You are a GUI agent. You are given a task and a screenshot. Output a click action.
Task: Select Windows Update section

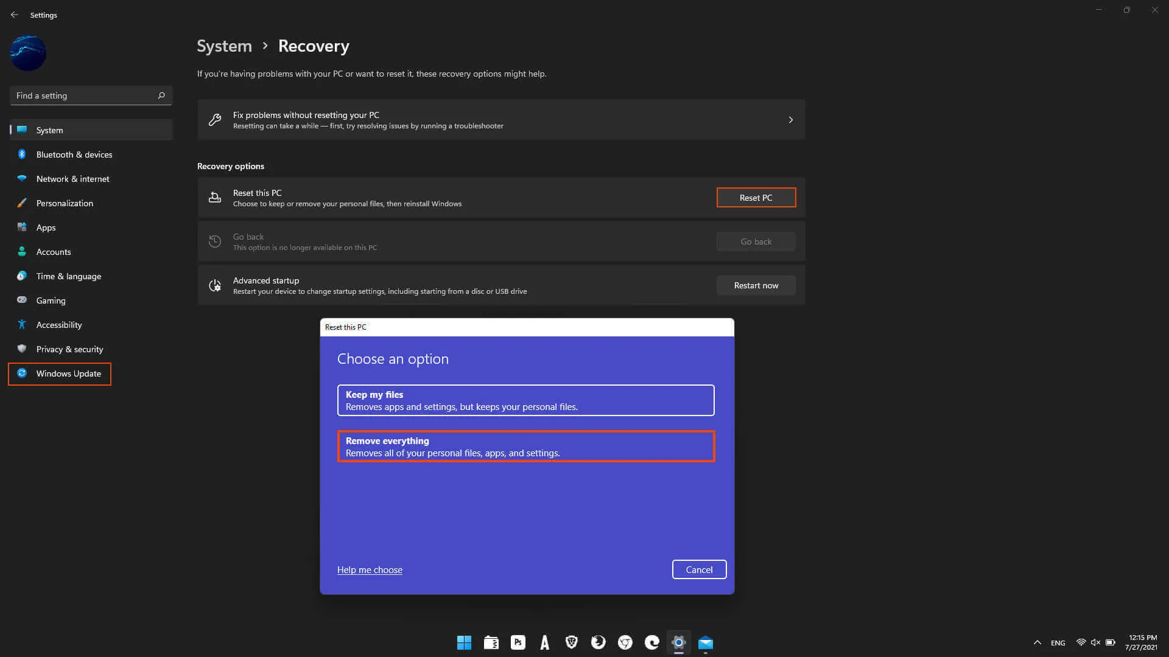[68, 373]
